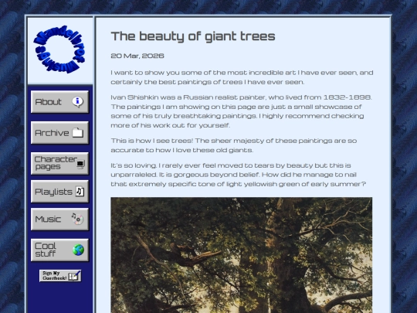Viewport: 417px width, 313px height.
Task: Click the post date "20 Mar, 2026"
Action: coord(137,56)
